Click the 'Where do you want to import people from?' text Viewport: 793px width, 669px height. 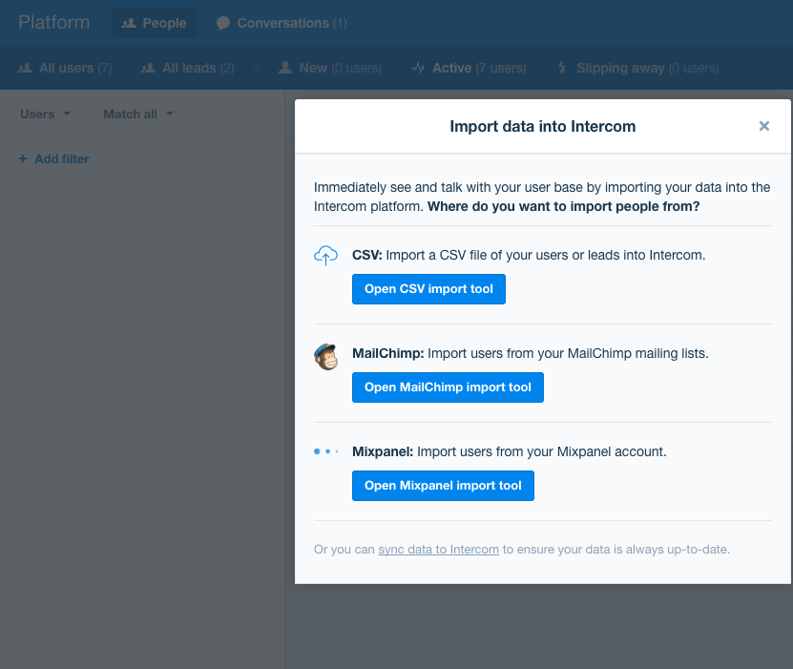click(x=563, y=206)
